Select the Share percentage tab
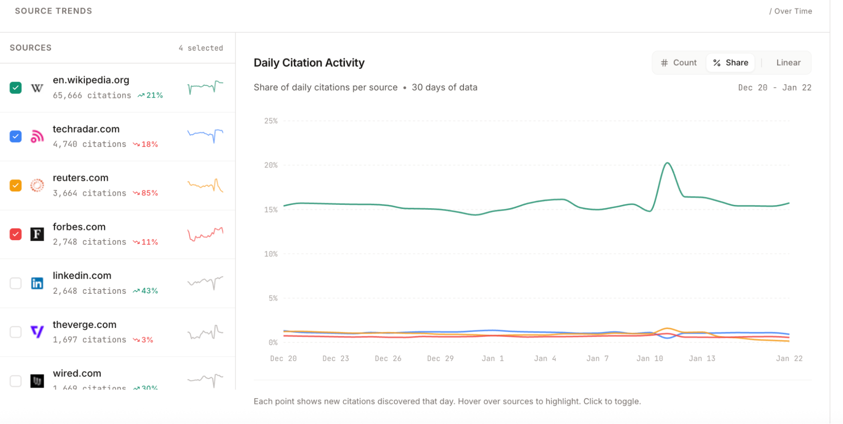Image resolution: width=843 pixels, height=424 pixels. (731, 63)
